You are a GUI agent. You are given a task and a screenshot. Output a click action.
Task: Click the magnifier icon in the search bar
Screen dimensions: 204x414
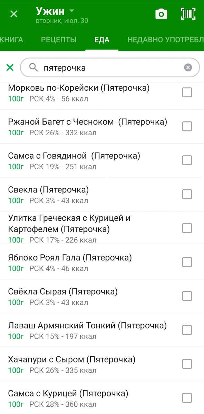33,68
